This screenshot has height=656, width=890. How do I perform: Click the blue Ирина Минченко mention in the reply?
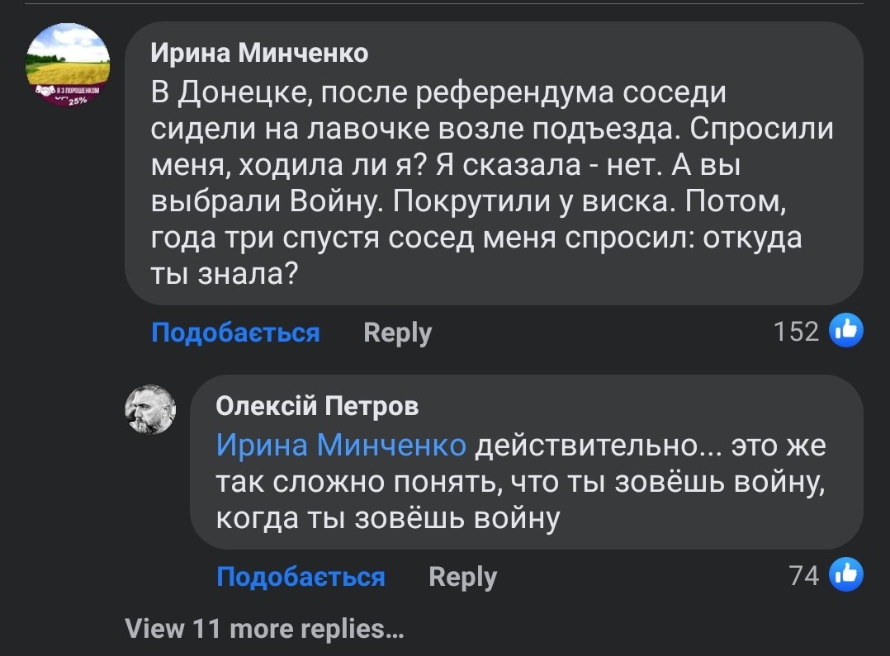coord(341,446)
